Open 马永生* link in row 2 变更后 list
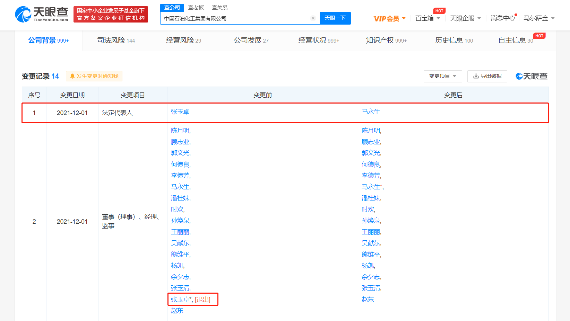Image resolution: width=570 pixels, height=321 pixels. 372,187
